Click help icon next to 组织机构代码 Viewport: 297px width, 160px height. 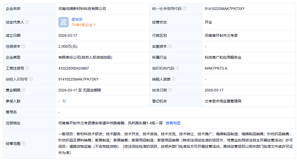[177, 68]
